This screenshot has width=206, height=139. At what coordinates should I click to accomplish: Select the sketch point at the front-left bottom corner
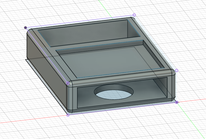pyautogui.click(x=68, y=115)
